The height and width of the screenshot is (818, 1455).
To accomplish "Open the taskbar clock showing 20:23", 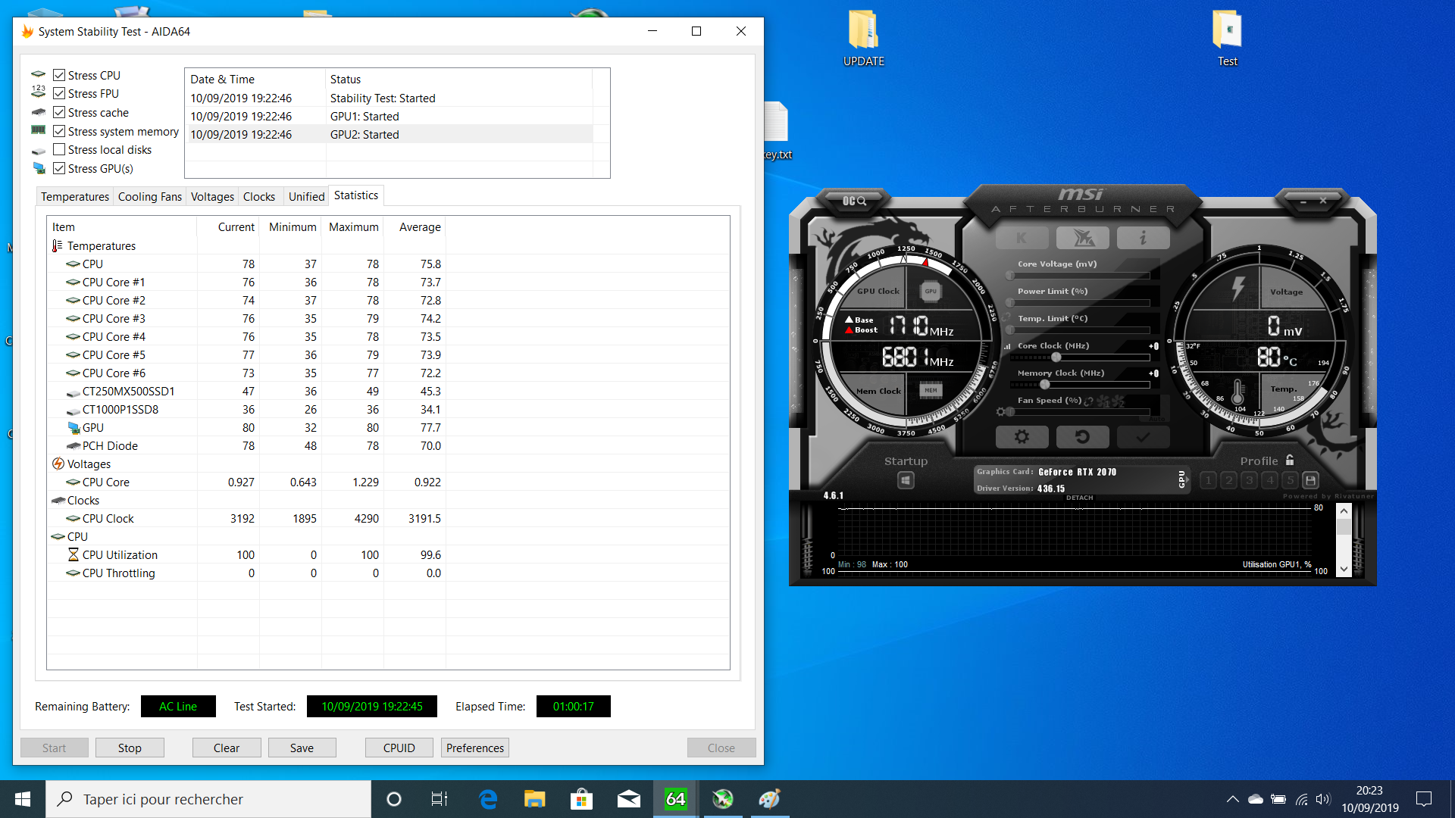I will click(x=1369, y=799).
